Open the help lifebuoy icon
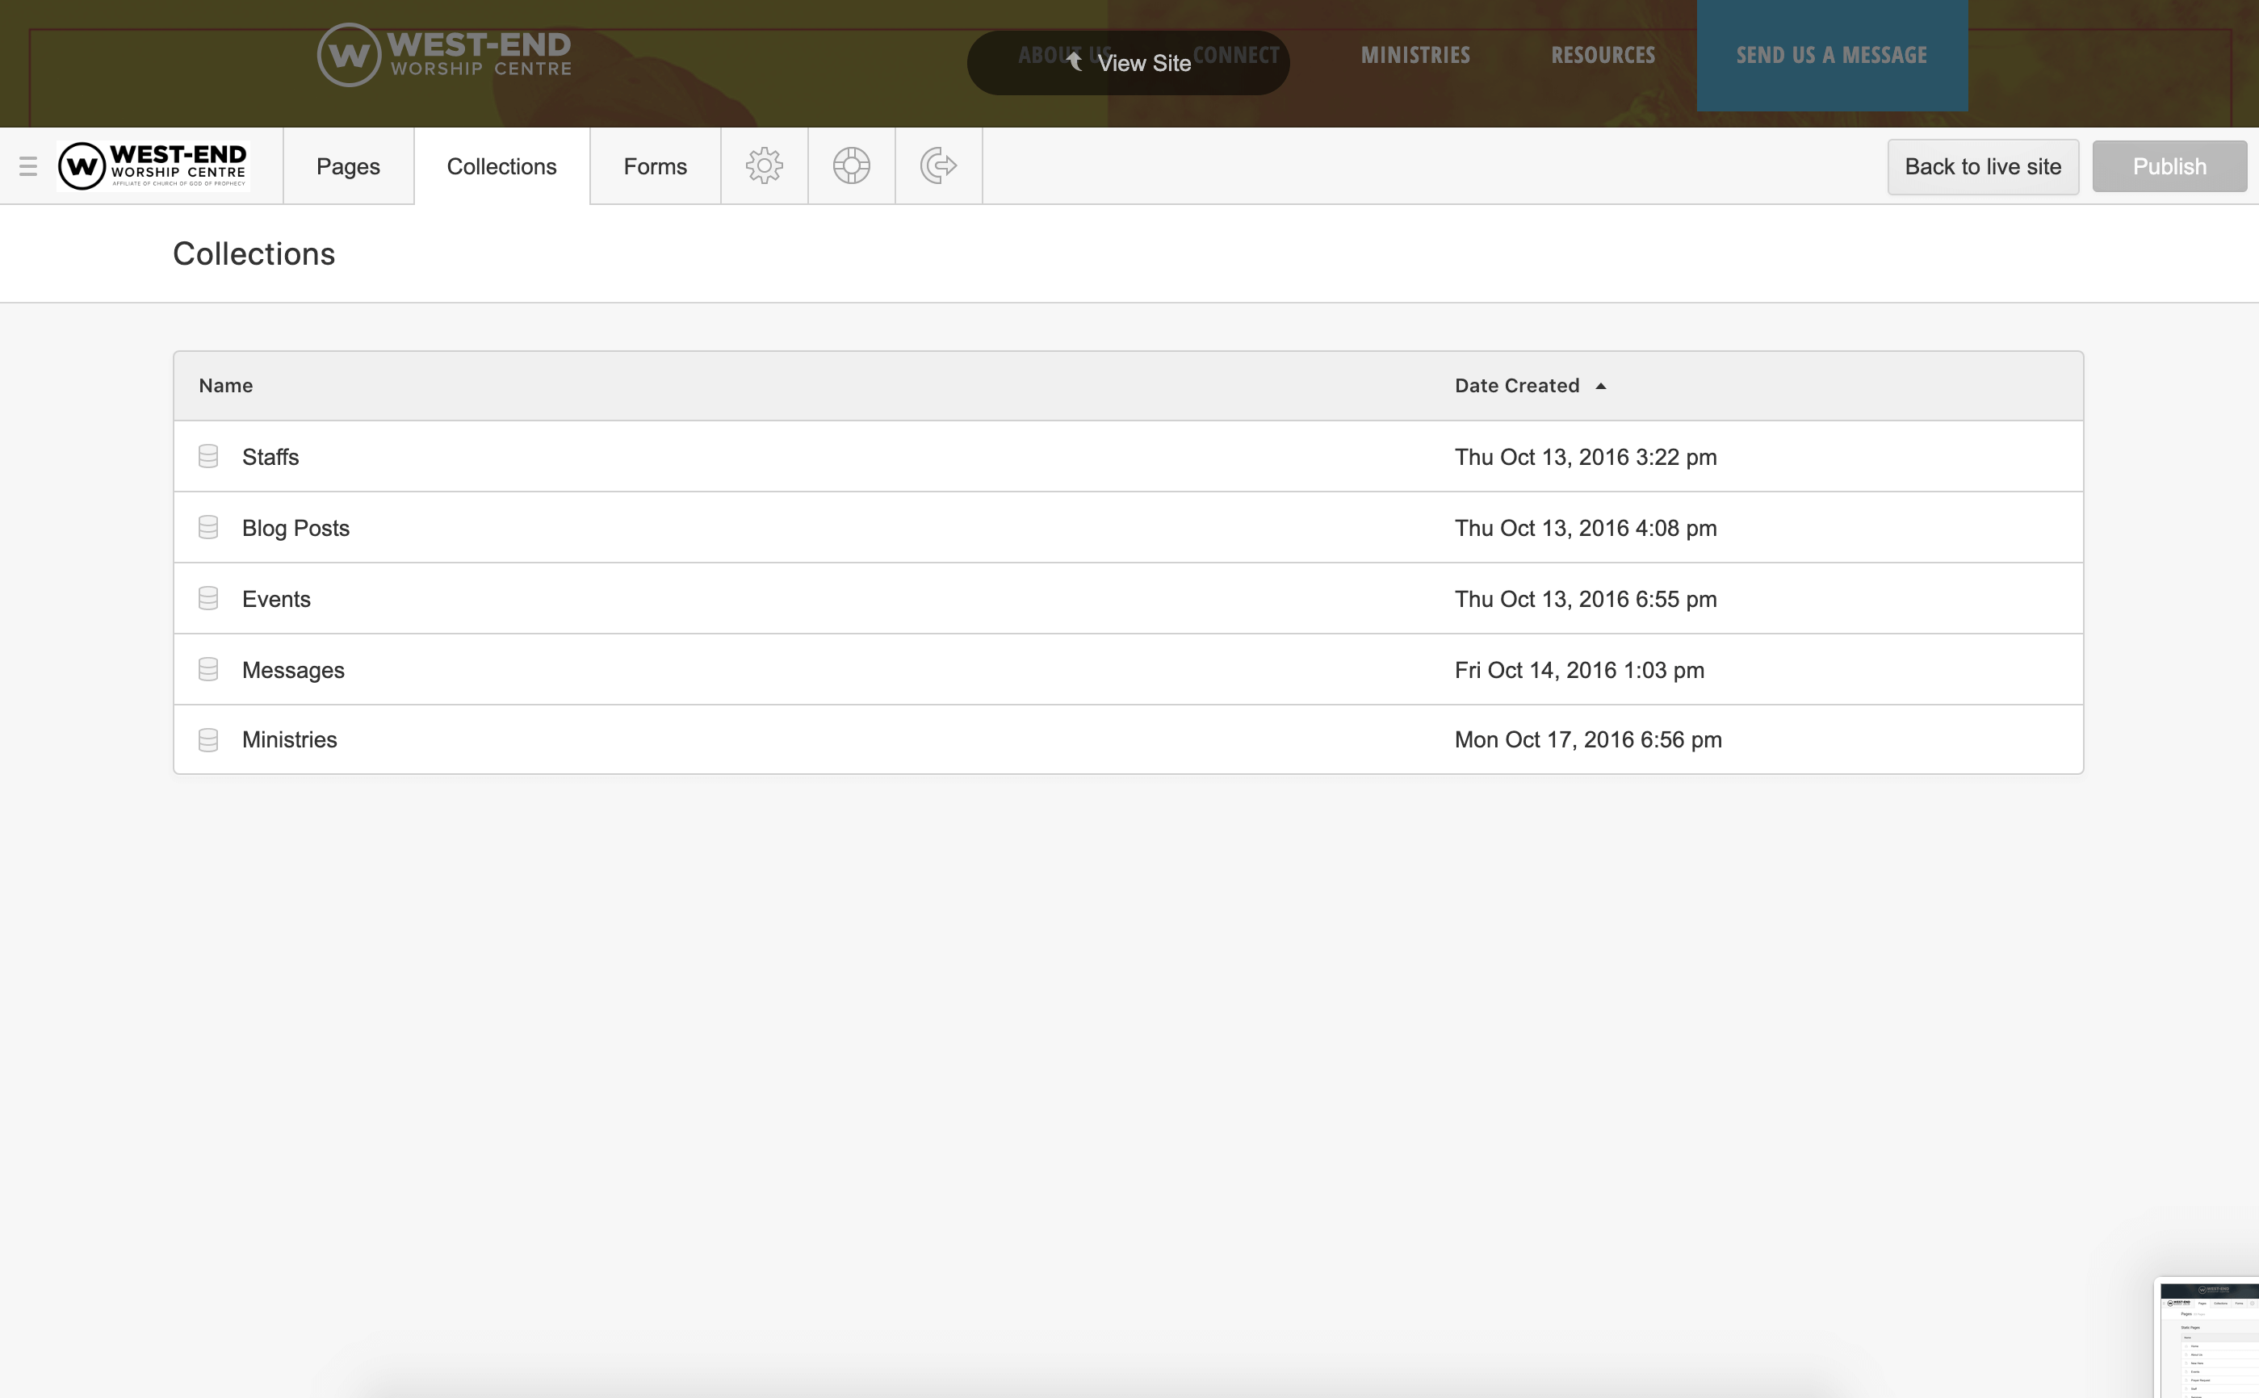Viewport: 2259px width, 1398px height. pyautogui.click(x=851, y=166)
